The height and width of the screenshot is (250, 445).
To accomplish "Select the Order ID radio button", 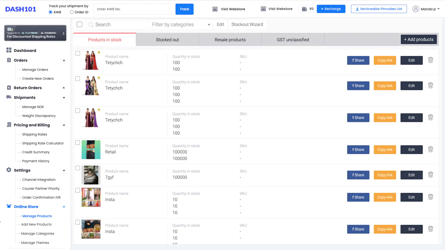I will (72, 12).
